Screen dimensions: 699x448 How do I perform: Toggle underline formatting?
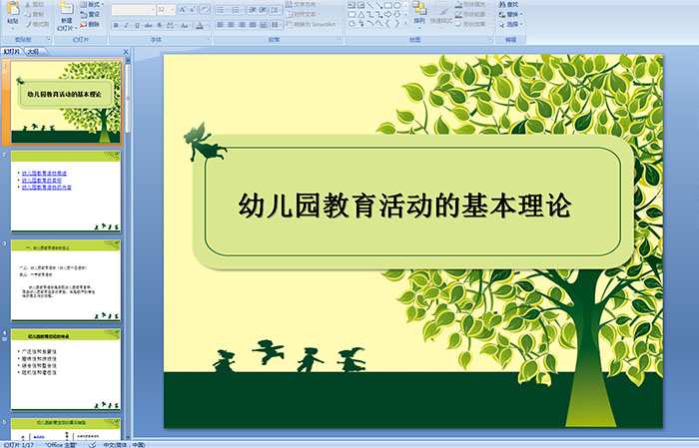click(137, 25)
